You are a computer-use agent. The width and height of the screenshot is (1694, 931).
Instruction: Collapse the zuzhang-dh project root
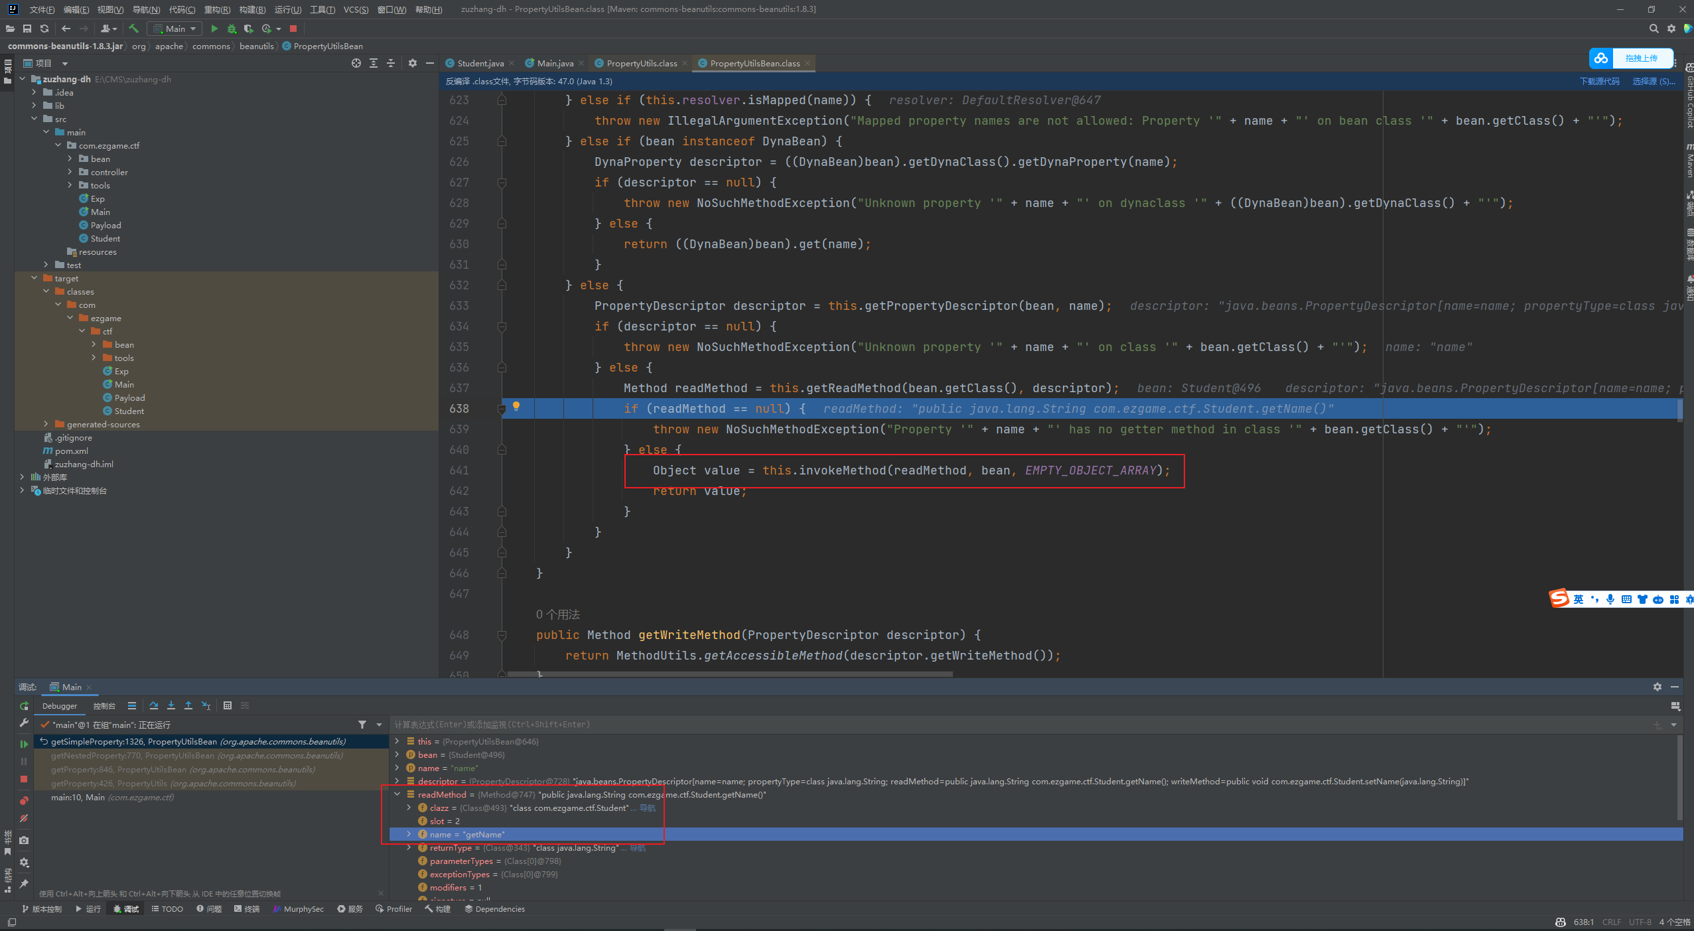(x=23, y=79)
